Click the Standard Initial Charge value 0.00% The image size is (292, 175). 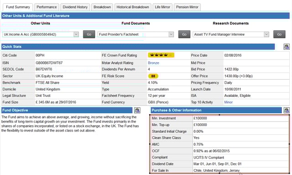(x=198, y=132)
